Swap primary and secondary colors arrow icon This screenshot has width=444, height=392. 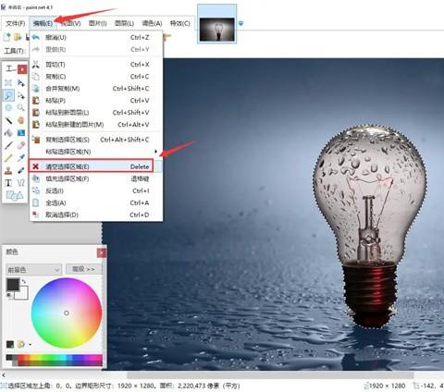coord(24,281)
